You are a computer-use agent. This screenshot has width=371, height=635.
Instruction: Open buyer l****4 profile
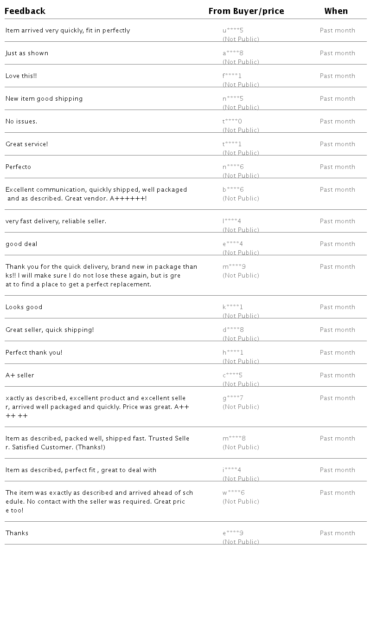232,221
